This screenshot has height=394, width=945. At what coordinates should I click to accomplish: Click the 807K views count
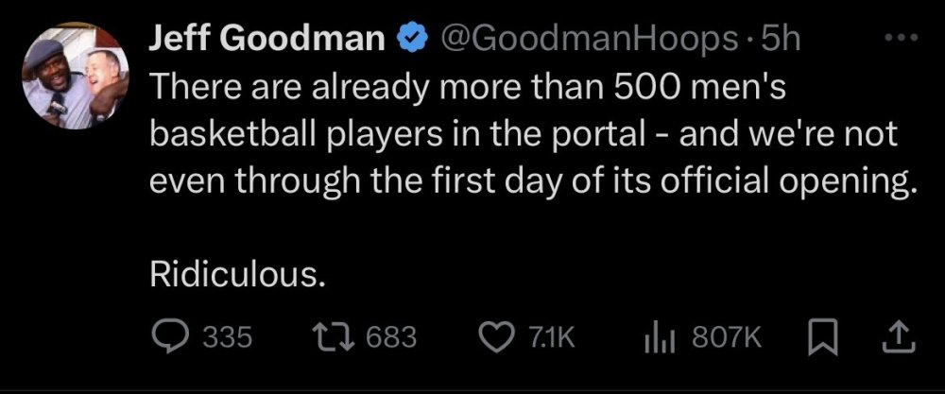coord(727,337)
